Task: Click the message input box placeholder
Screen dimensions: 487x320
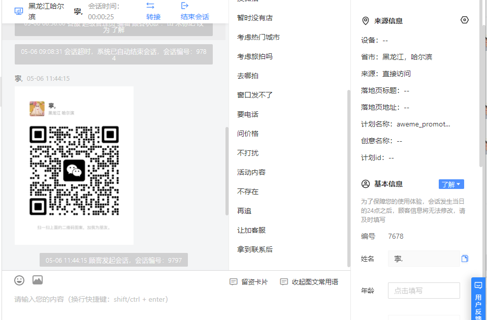Action: click(91, 299)
